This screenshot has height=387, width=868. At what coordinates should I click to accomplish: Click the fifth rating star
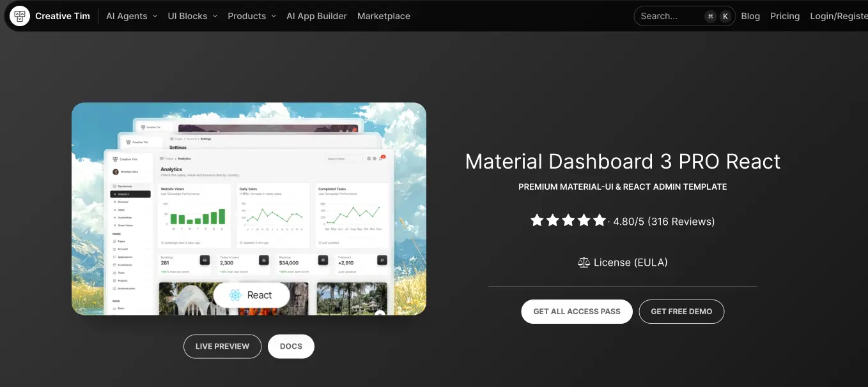point(599,220)
